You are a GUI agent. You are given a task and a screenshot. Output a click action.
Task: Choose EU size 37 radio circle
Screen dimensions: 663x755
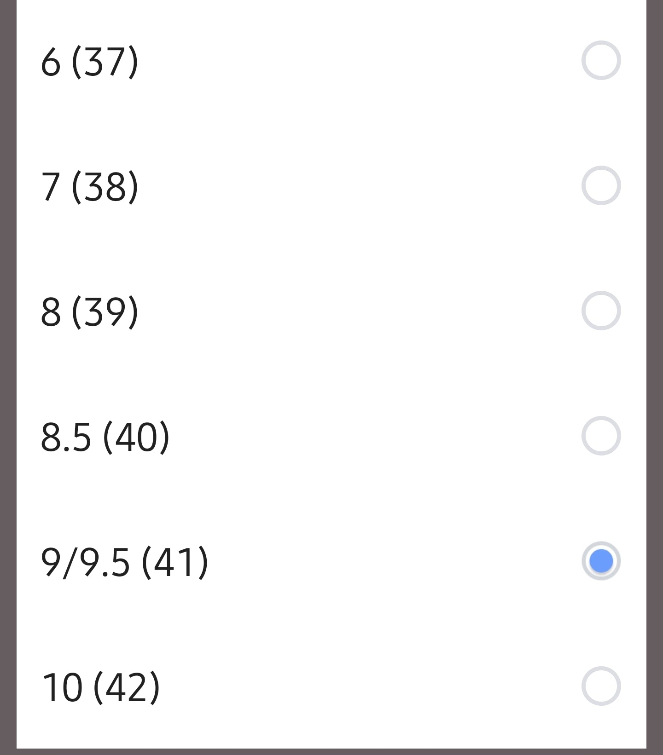point(601,60)
